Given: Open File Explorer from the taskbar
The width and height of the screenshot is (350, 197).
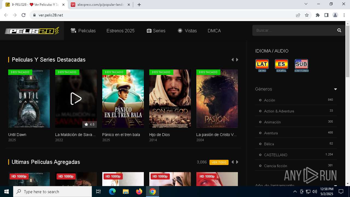Looking at the screenshot, I should coord(126,192).
